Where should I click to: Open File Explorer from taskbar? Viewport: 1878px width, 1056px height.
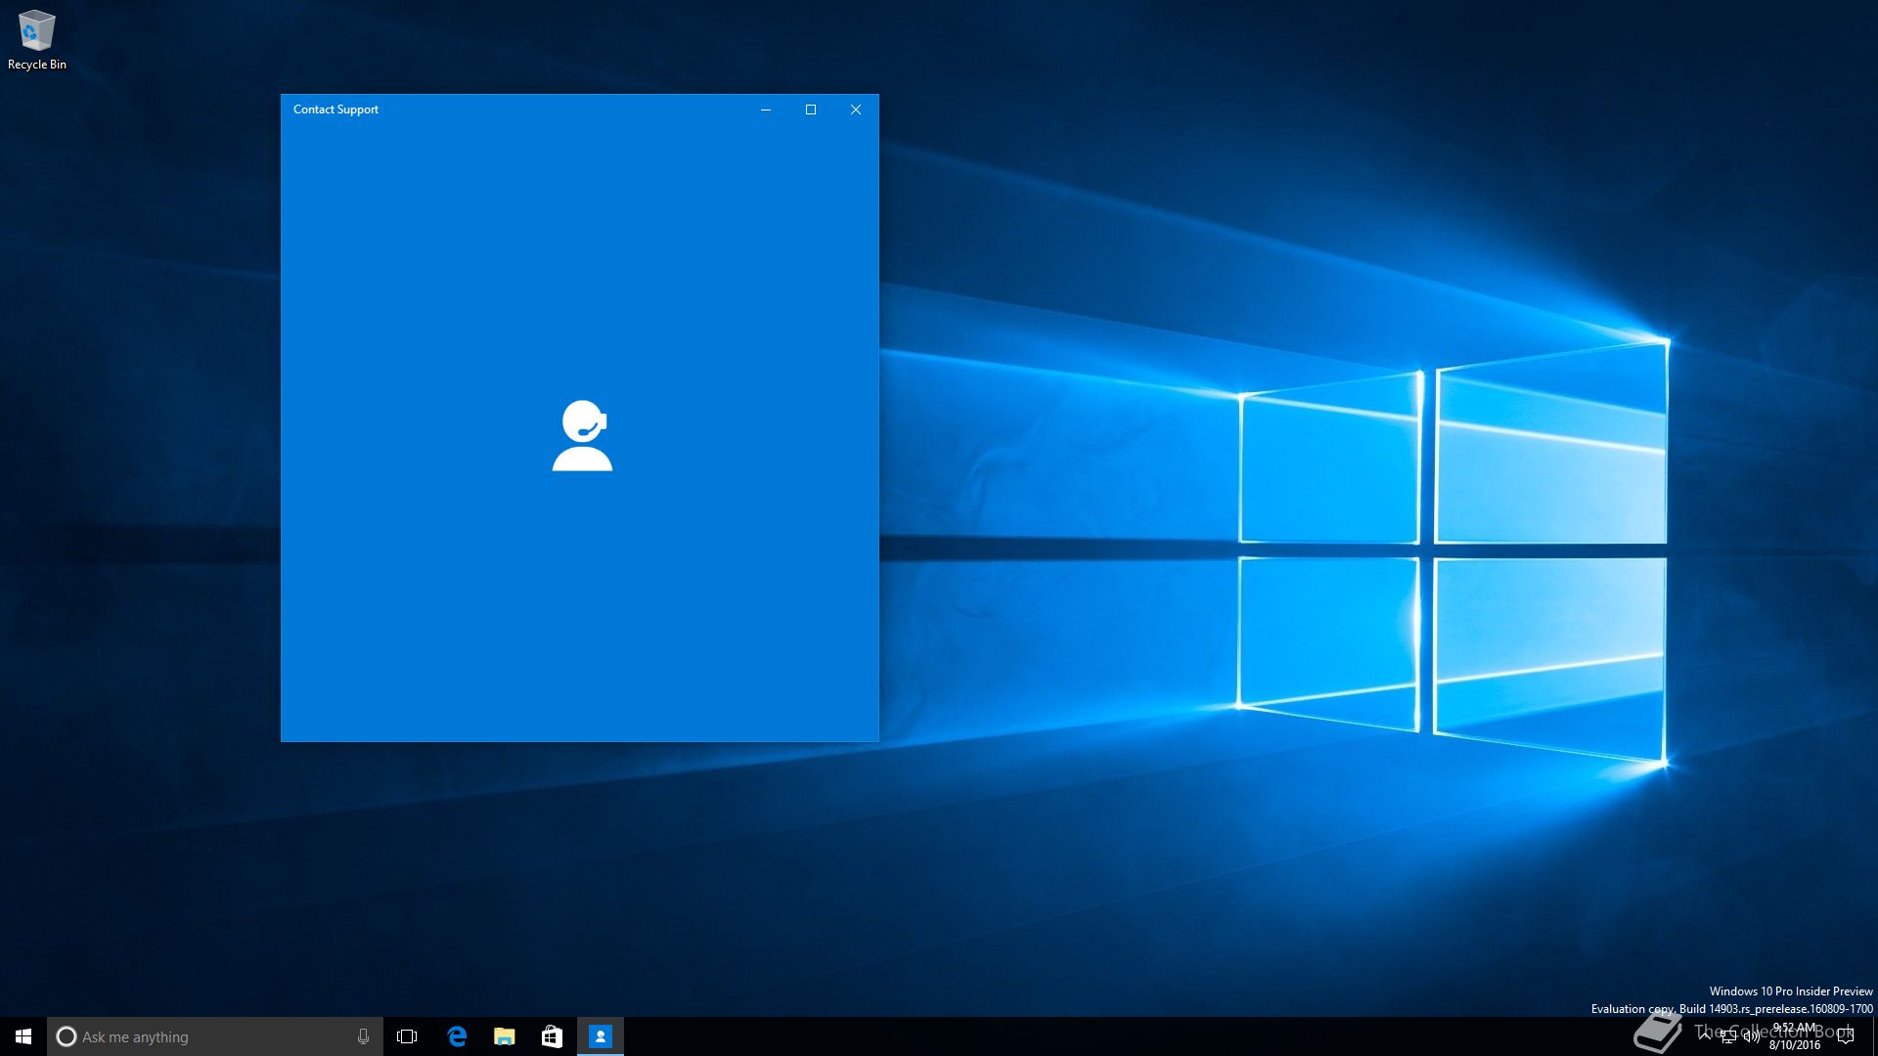tap(504, 1036)
